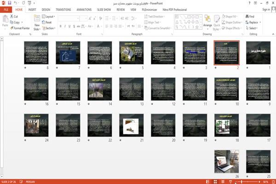Click Sign in link
The width and height of the screenshot is (276, 184).
(x=266, y=10)
